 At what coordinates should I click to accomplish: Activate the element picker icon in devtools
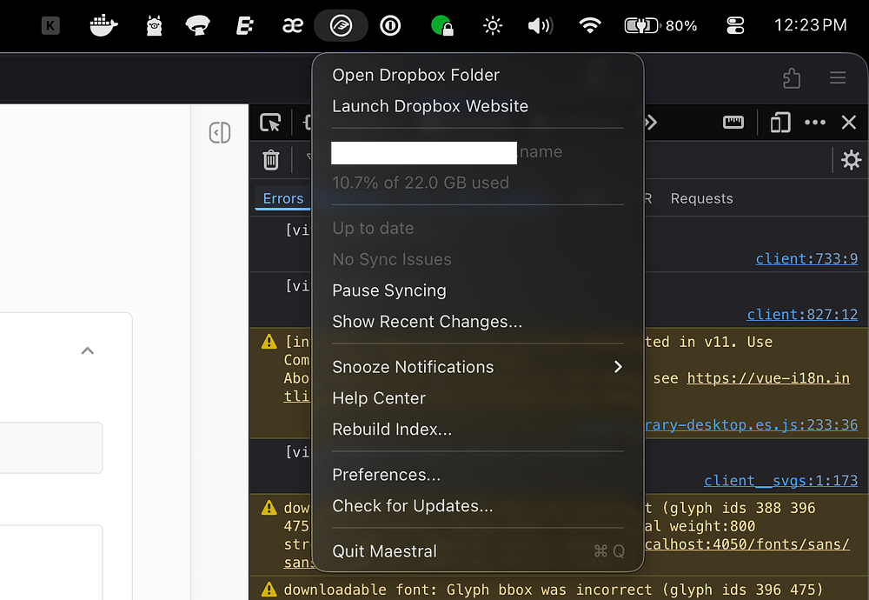point(270,122)
